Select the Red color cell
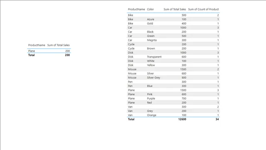Image resolution: width=266 pixels, height=150 pixels. click(x=149, y=102)
